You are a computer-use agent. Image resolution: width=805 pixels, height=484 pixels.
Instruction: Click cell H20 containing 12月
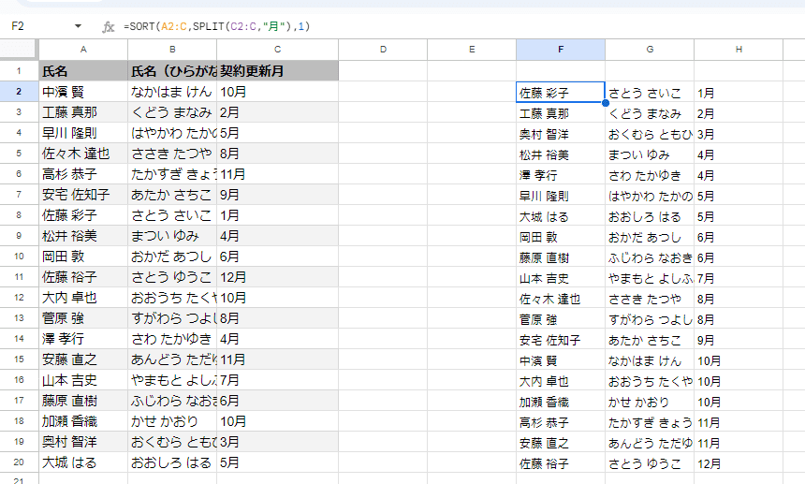(739, 463)
